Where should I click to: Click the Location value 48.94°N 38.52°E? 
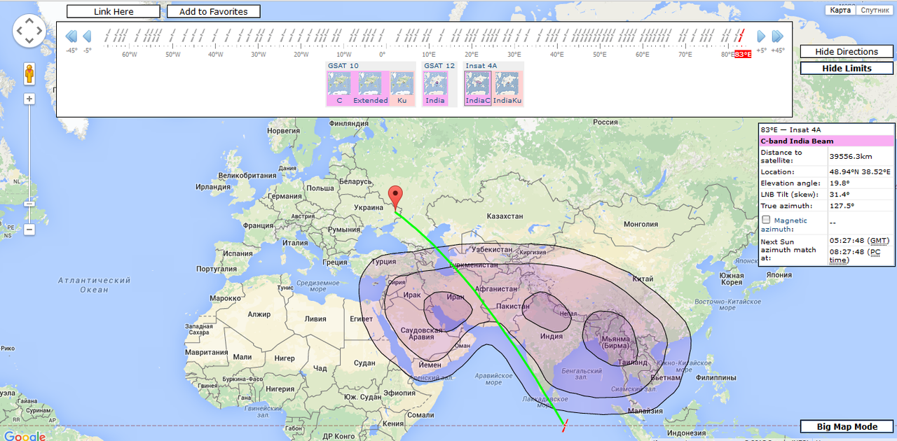tap(860, 171)
